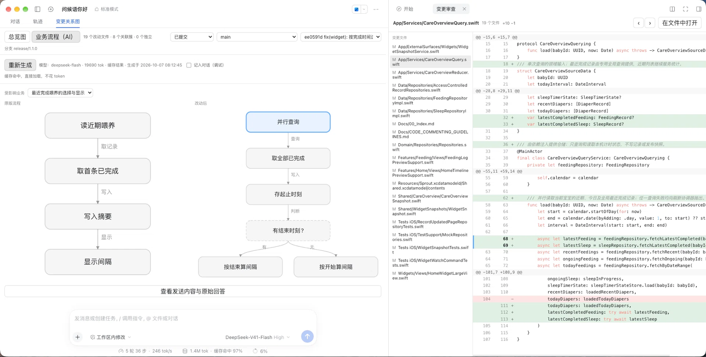Close the 变更审查 tab
The image size is (706, 357).
coord(464,9)
